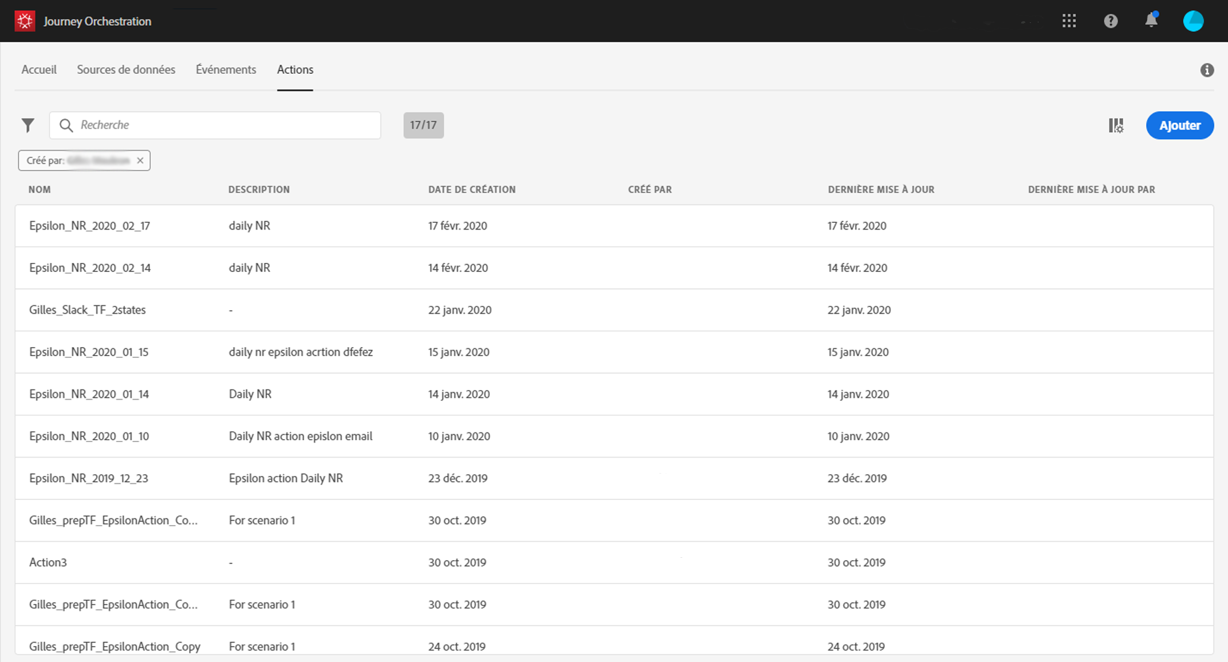Sort by the Nom column header
Image resolution: width=1228 pixels, height=662 pixels.
[40, 190]
